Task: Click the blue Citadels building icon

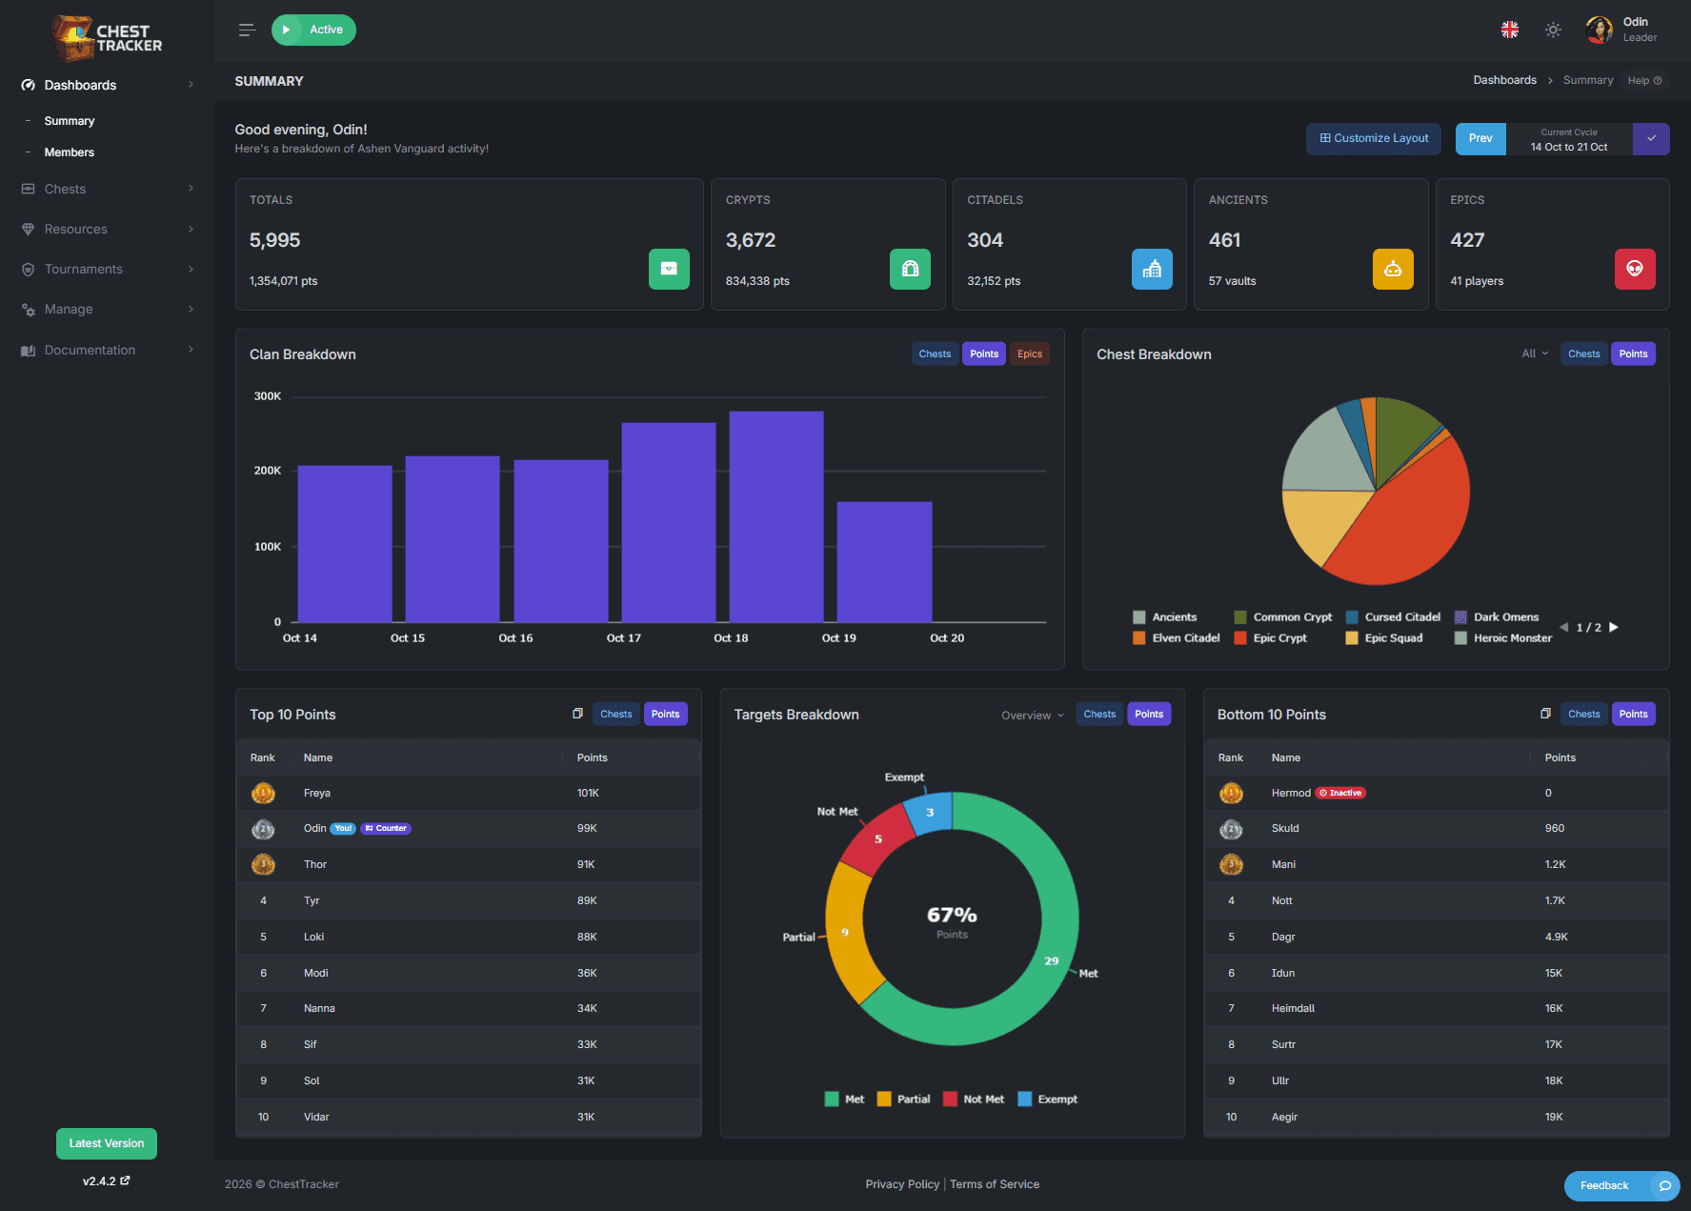Action: click(x=1152, y=269)
